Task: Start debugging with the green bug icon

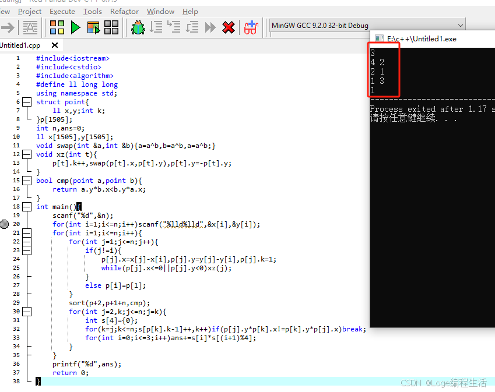Action: point(138,27)
